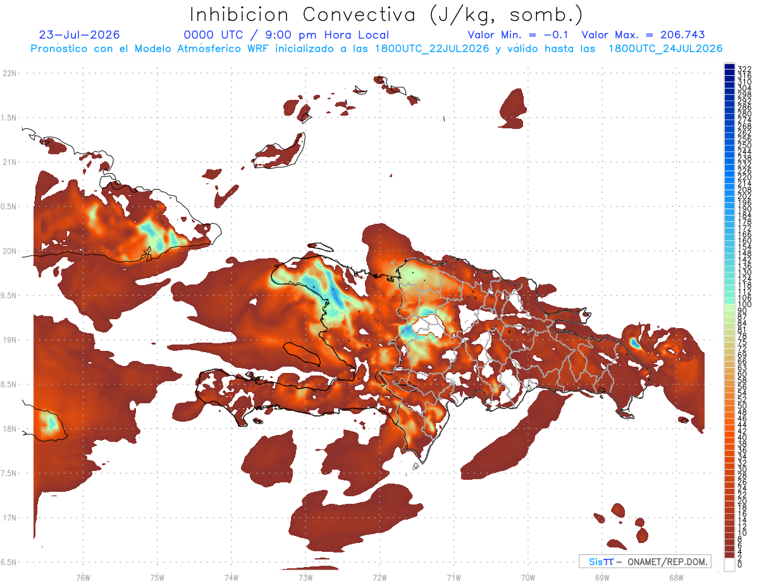This screenshot has width=759, height=586.
Task: Click the darkest blue swatch beside 322
Action: tap(729, 66)
